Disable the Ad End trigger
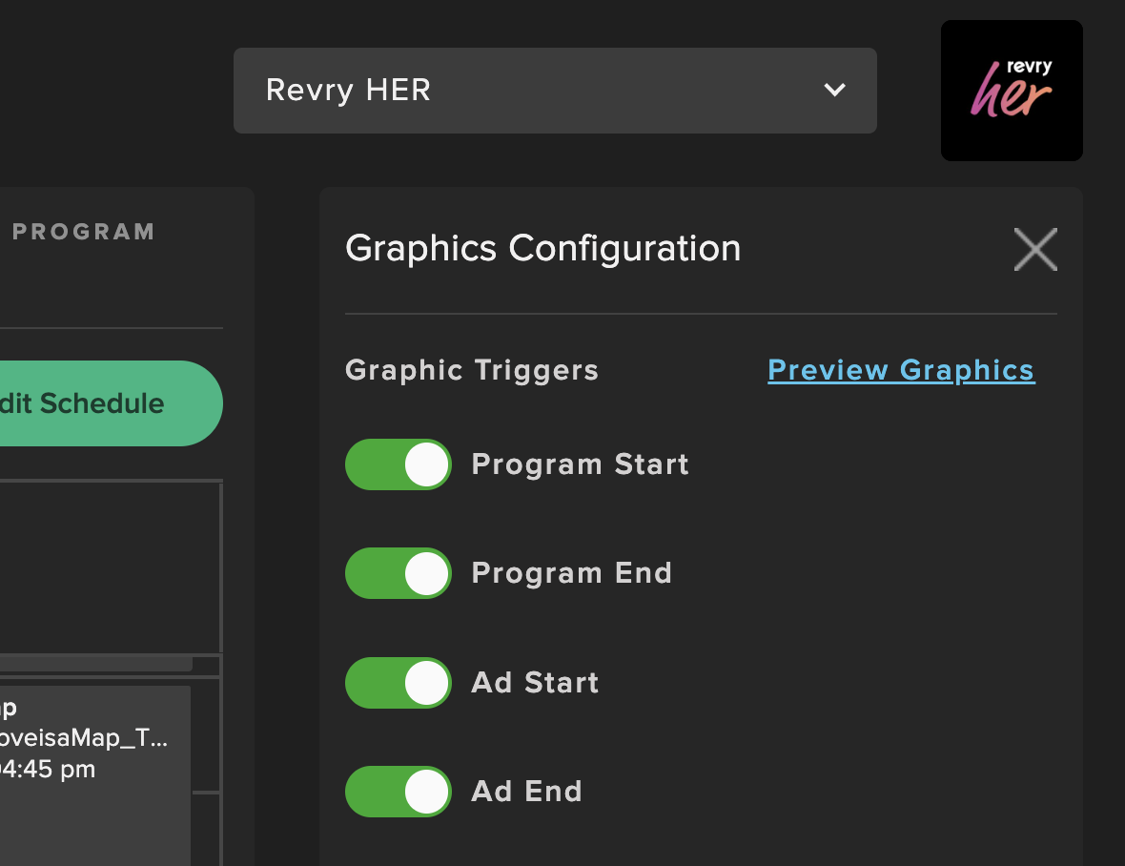 coord(399,792)
